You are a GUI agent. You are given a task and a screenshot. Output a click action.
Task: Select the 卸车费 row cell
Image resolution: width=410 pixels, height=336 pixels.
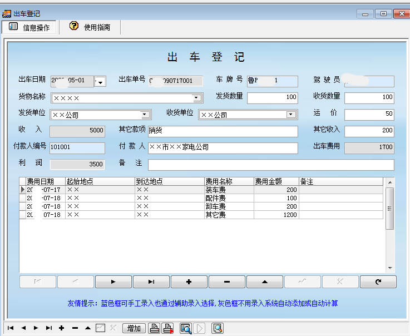(x=229, y=206)
